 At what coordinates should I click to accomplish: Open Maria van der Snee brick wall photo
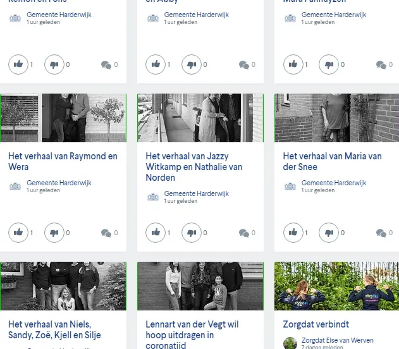pos(336,118)
